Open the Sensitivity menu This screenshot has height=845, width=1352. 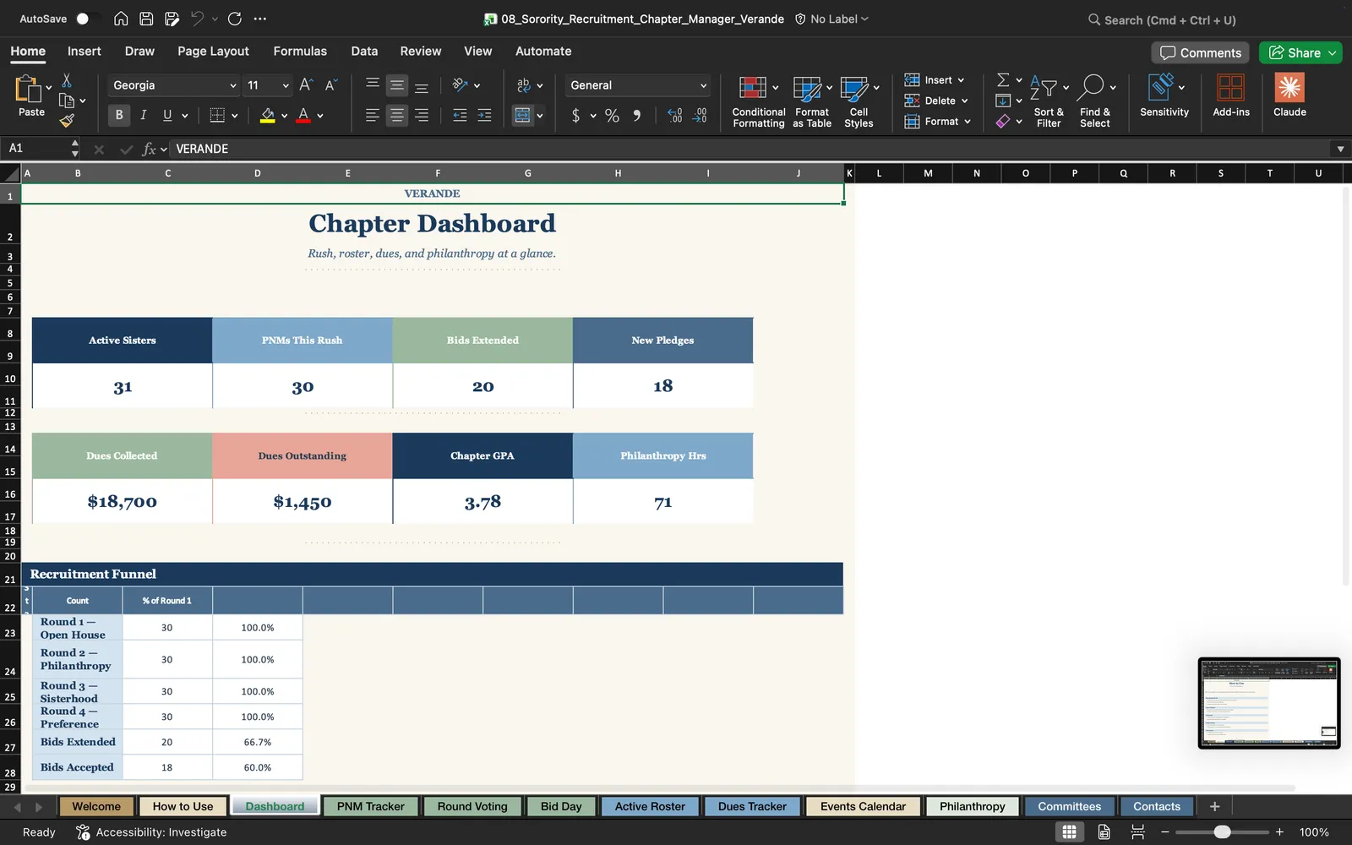tap(1164, 95)
